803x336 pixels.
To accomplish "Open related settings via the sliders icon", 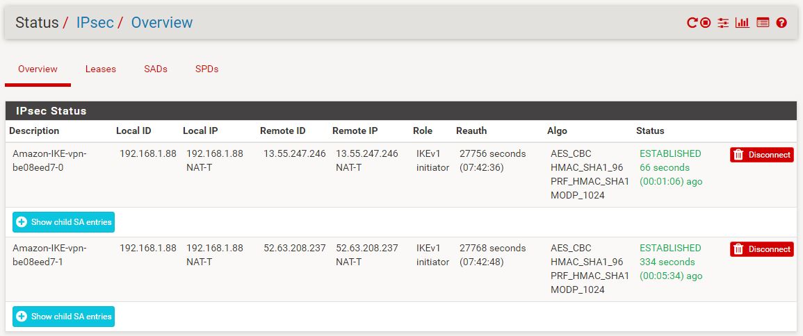I will point(723,22).
